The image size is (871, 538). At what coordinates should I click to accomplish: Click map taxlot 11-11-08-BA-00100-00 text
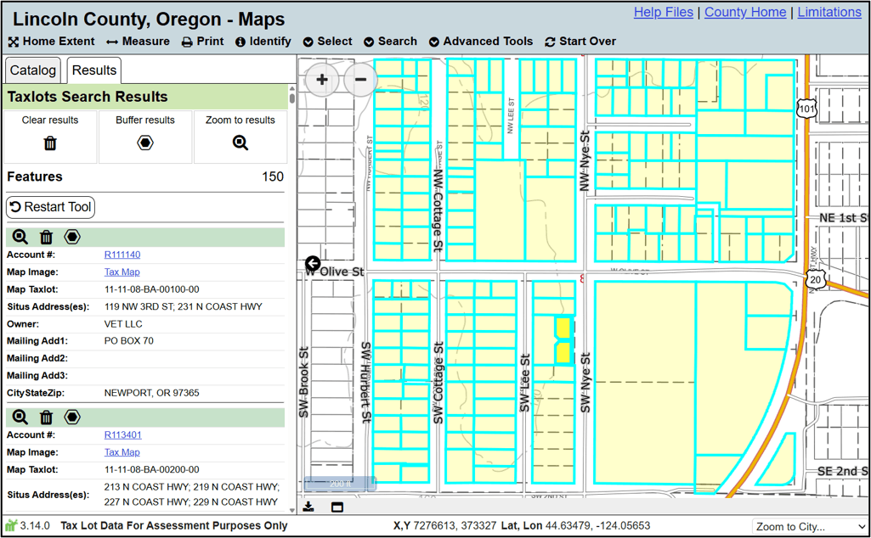click(x=151, y=289)
